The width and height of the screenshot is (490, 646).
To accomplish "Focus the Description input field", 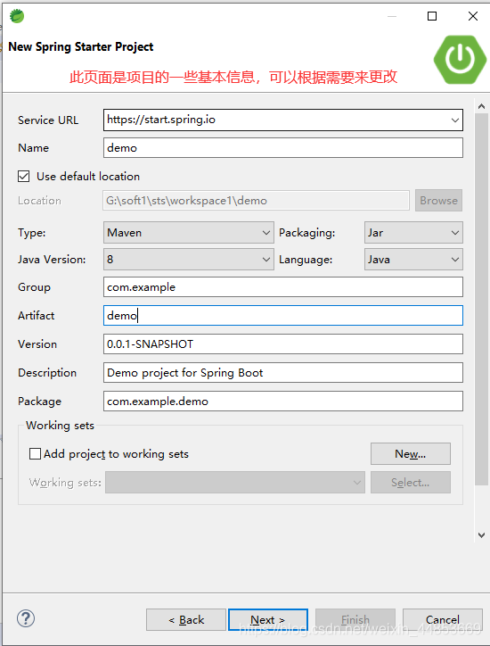I will tap(283, 372).
